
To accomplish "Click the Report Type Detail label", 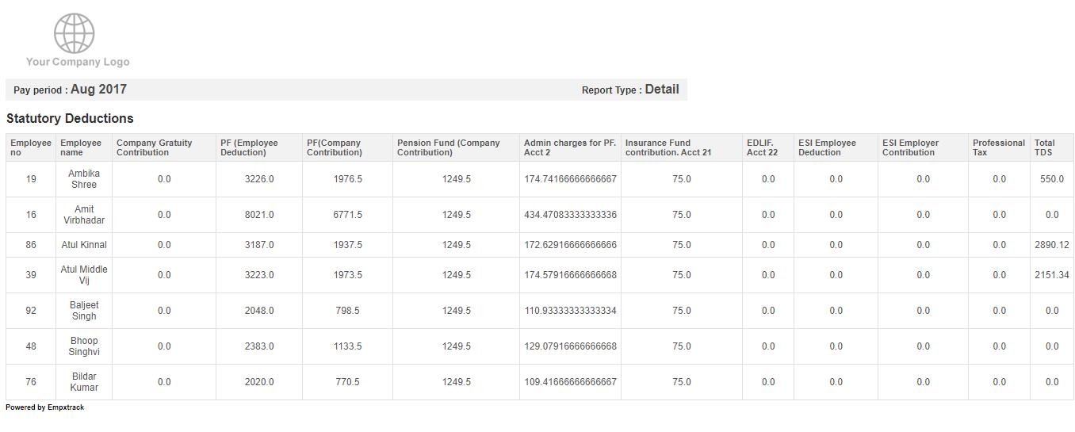I will pos(629,90).
